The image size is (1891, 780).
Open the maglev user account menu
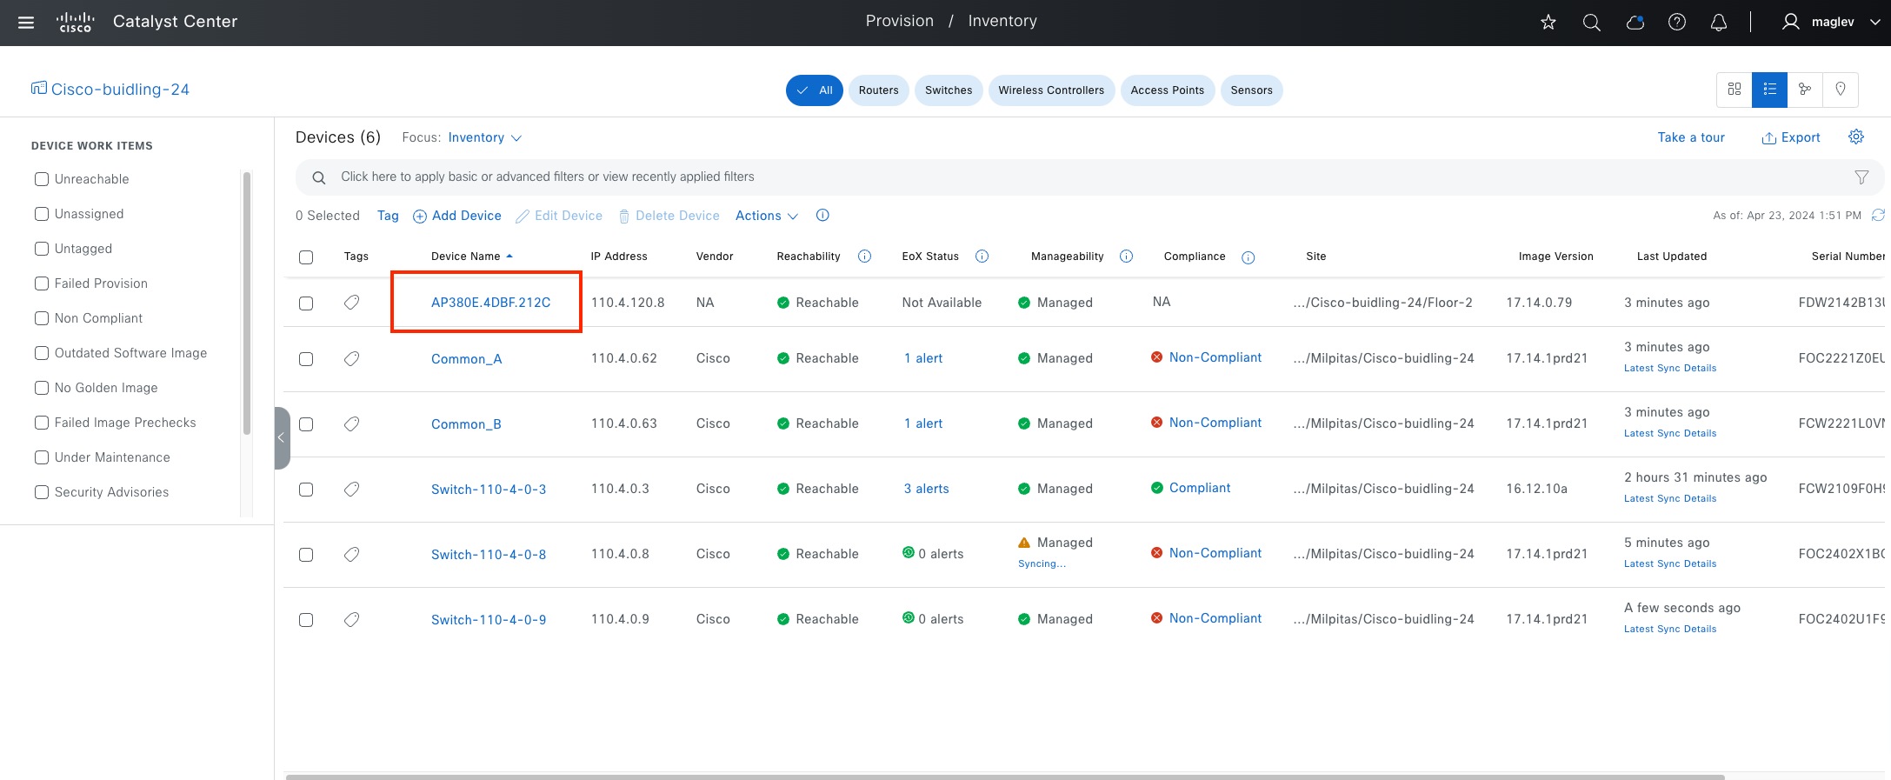1831,23
